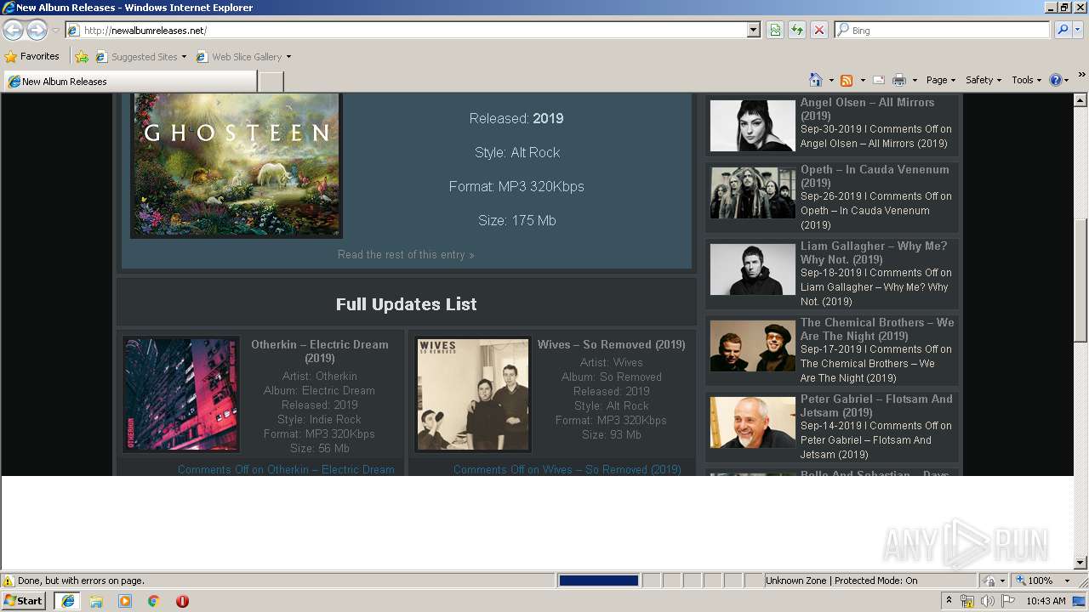
Task: Expand the Suggested Sites dropdown
Action: [184, 57]
